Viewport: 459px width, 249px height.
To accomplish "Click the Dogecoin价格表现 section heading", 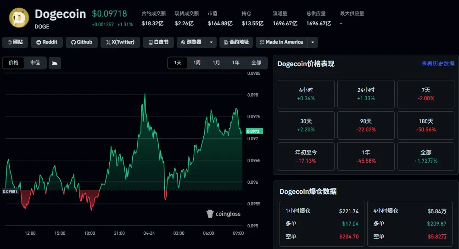I will pos(306,64).
